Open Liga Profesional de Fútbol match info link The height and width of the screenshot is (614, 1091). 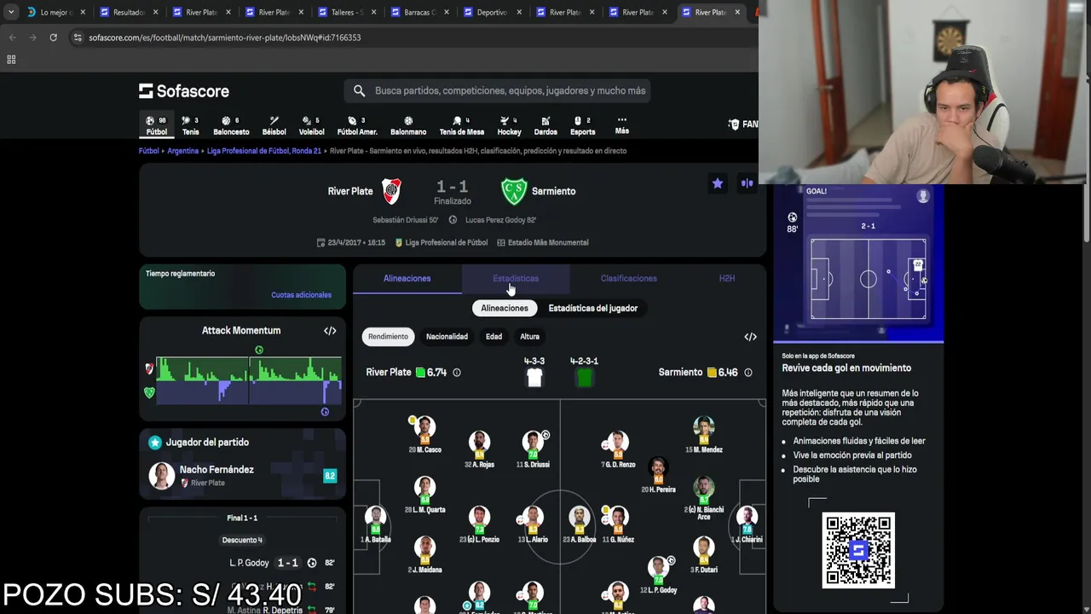441,242
